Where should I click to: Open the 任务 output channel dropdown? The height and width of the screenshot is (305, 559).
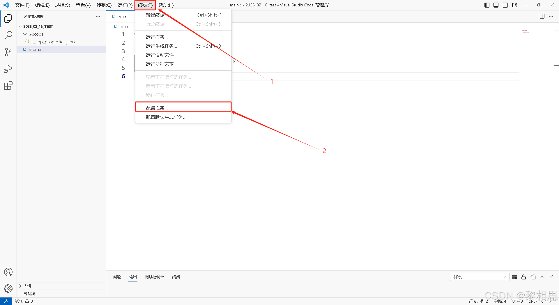pyautogui.click(x=480, y=277)
